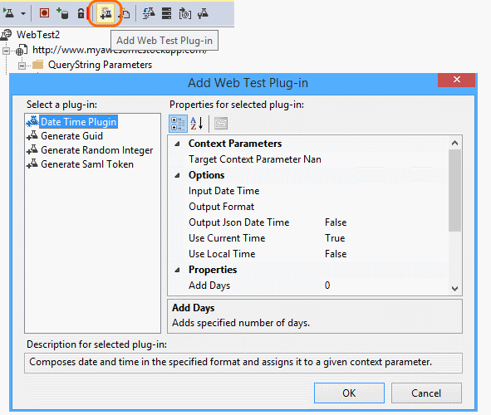Click the Add Data Source icon
Screen dimensions: 491x415
[62, 13]
